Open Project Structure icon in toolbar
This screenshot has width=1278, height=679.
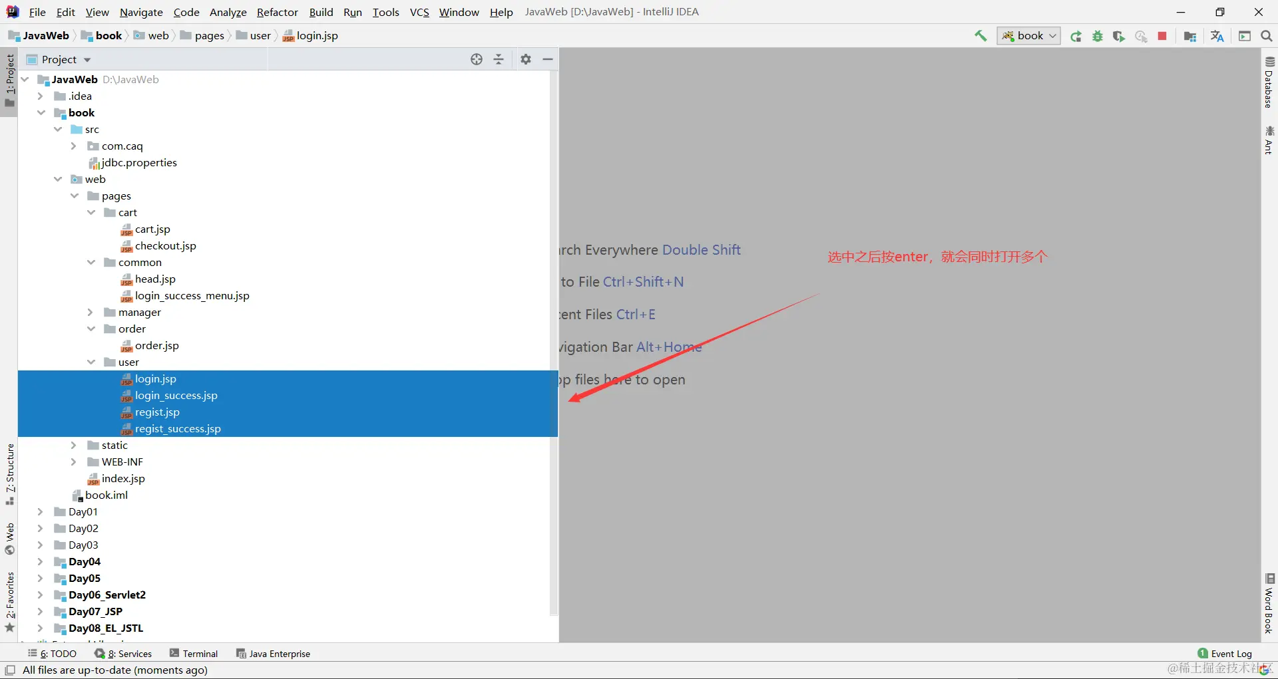tap(1190, 37)
